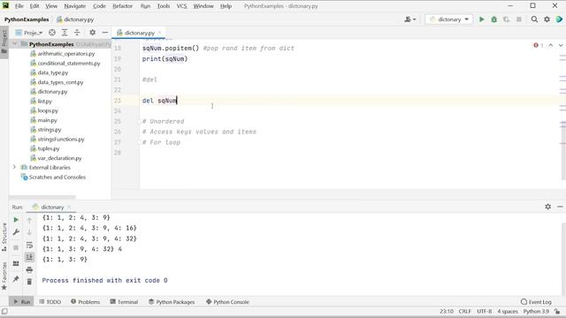Open the Navigate menu
Viewport: 566px width, 318px height.
(x=74, y=6)
